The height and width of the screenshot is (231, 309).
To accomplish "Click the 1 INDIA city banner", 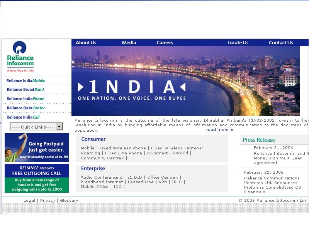I will pyautogui.click(x=185, y=81).
